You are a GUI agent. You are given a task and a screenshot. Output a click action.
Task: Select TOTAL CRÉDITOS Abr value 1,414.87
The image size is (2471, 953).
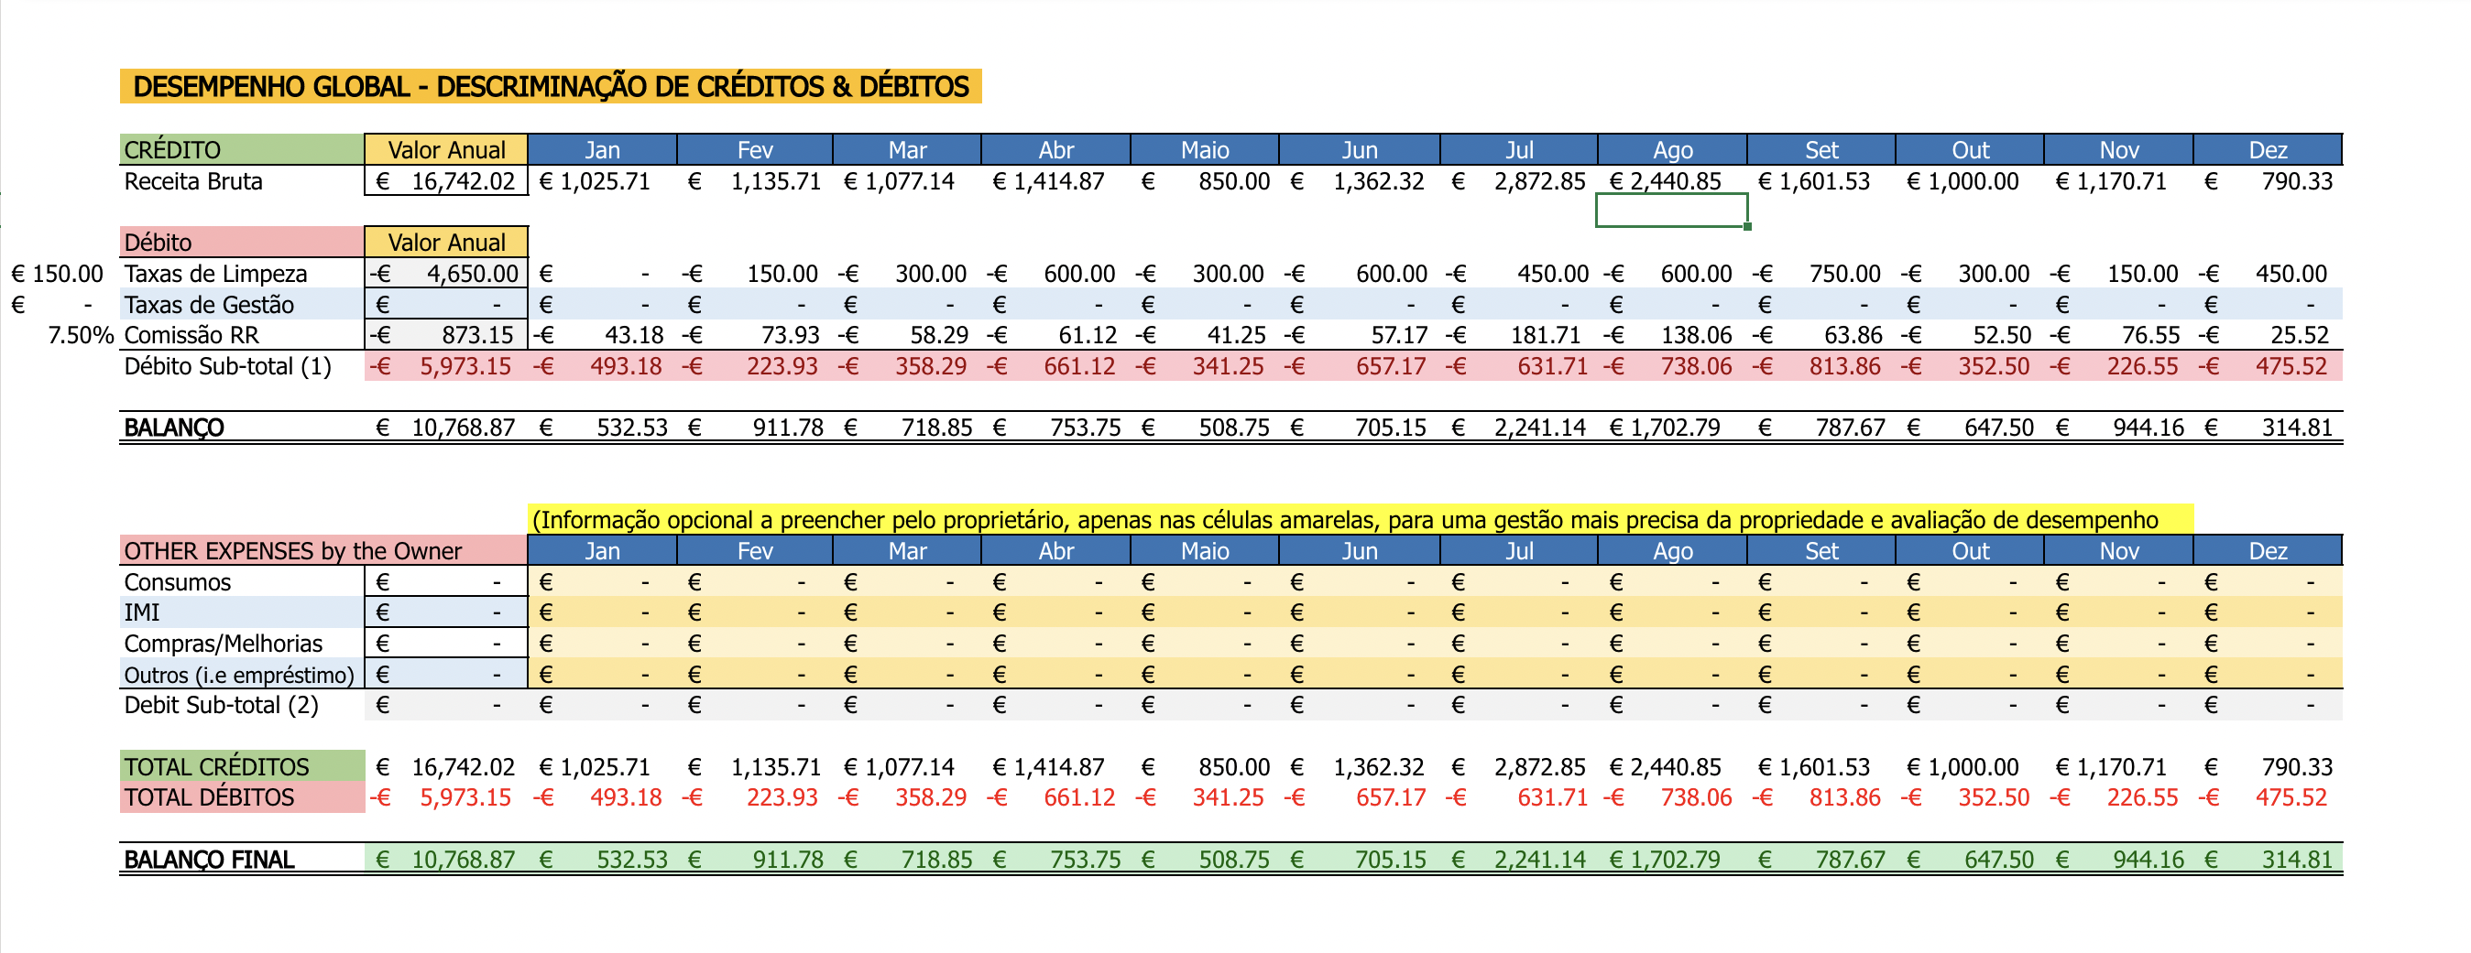pos(1055,767)
